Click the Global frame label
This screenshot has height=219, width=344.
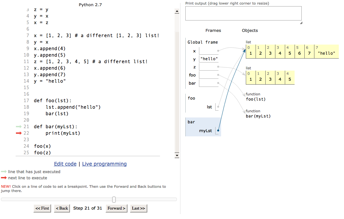pyautogui.click(x=203, y=42)
